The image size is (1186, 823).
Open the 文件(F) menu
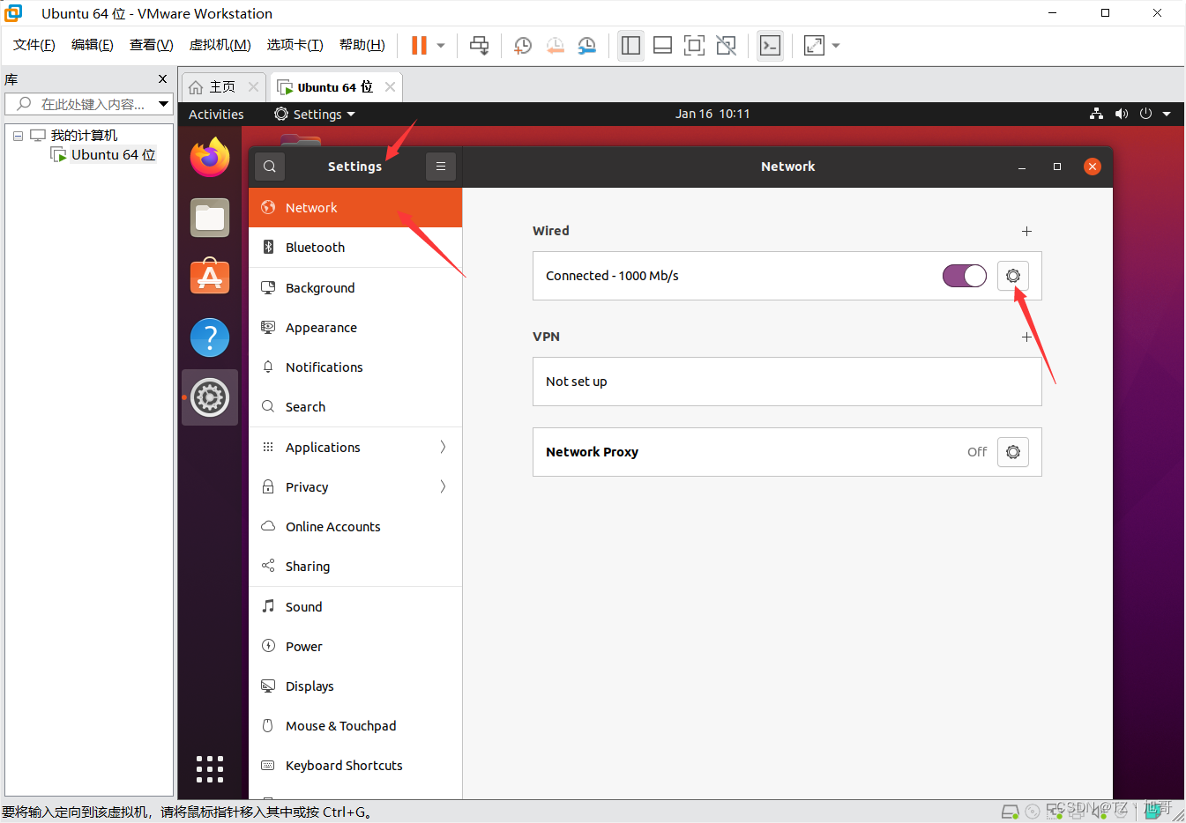pyautogui.click(x=34, y=45)
